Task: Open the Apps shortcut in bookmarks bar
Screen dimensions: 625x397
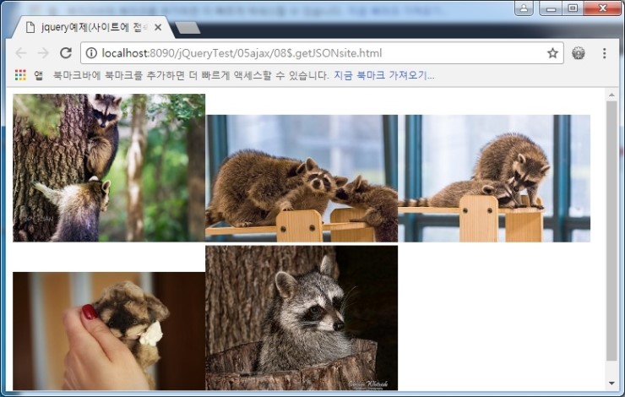Action: [28, 75]
